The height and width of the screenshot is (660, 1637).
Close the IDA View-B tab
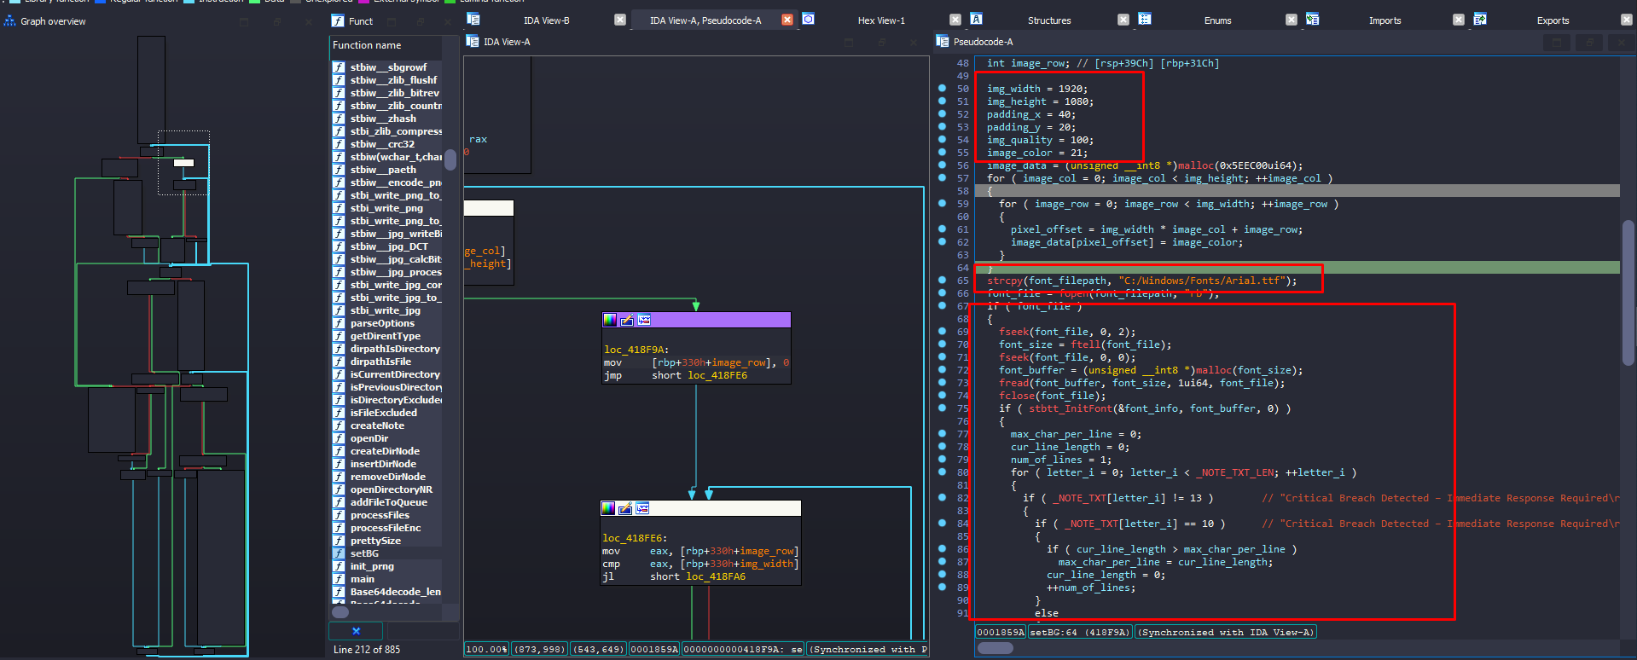(x=620, y=20)
